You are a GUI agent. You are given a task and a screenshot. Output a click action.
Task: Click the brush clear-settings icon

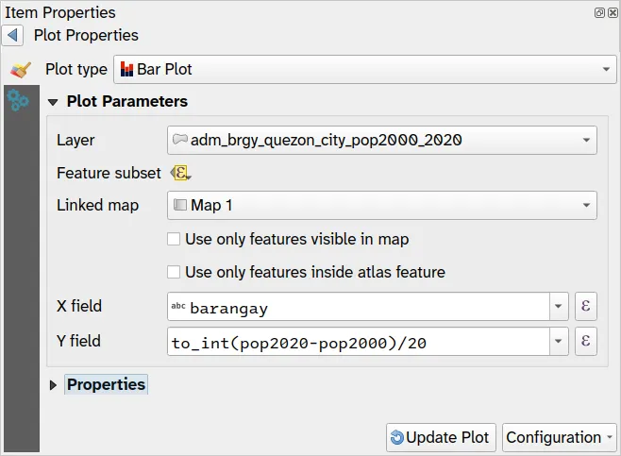click(x=20, y=70)
